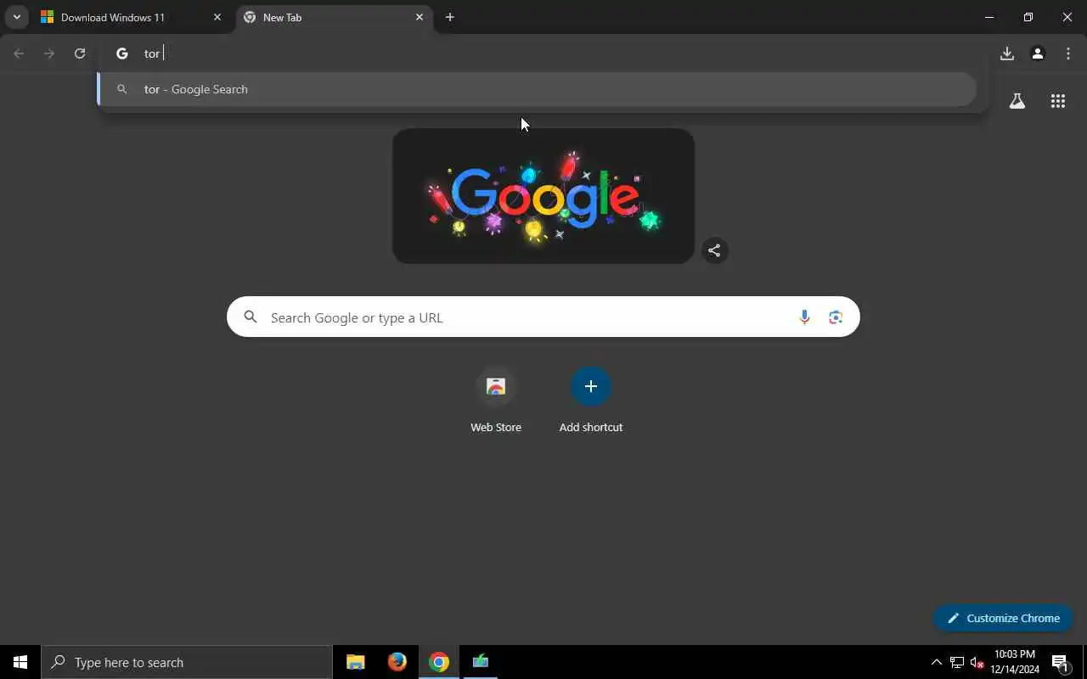Viewport: 1087px width, 679px height.
Task: Open the Chrome profile icon
Action: (1038, 53)
